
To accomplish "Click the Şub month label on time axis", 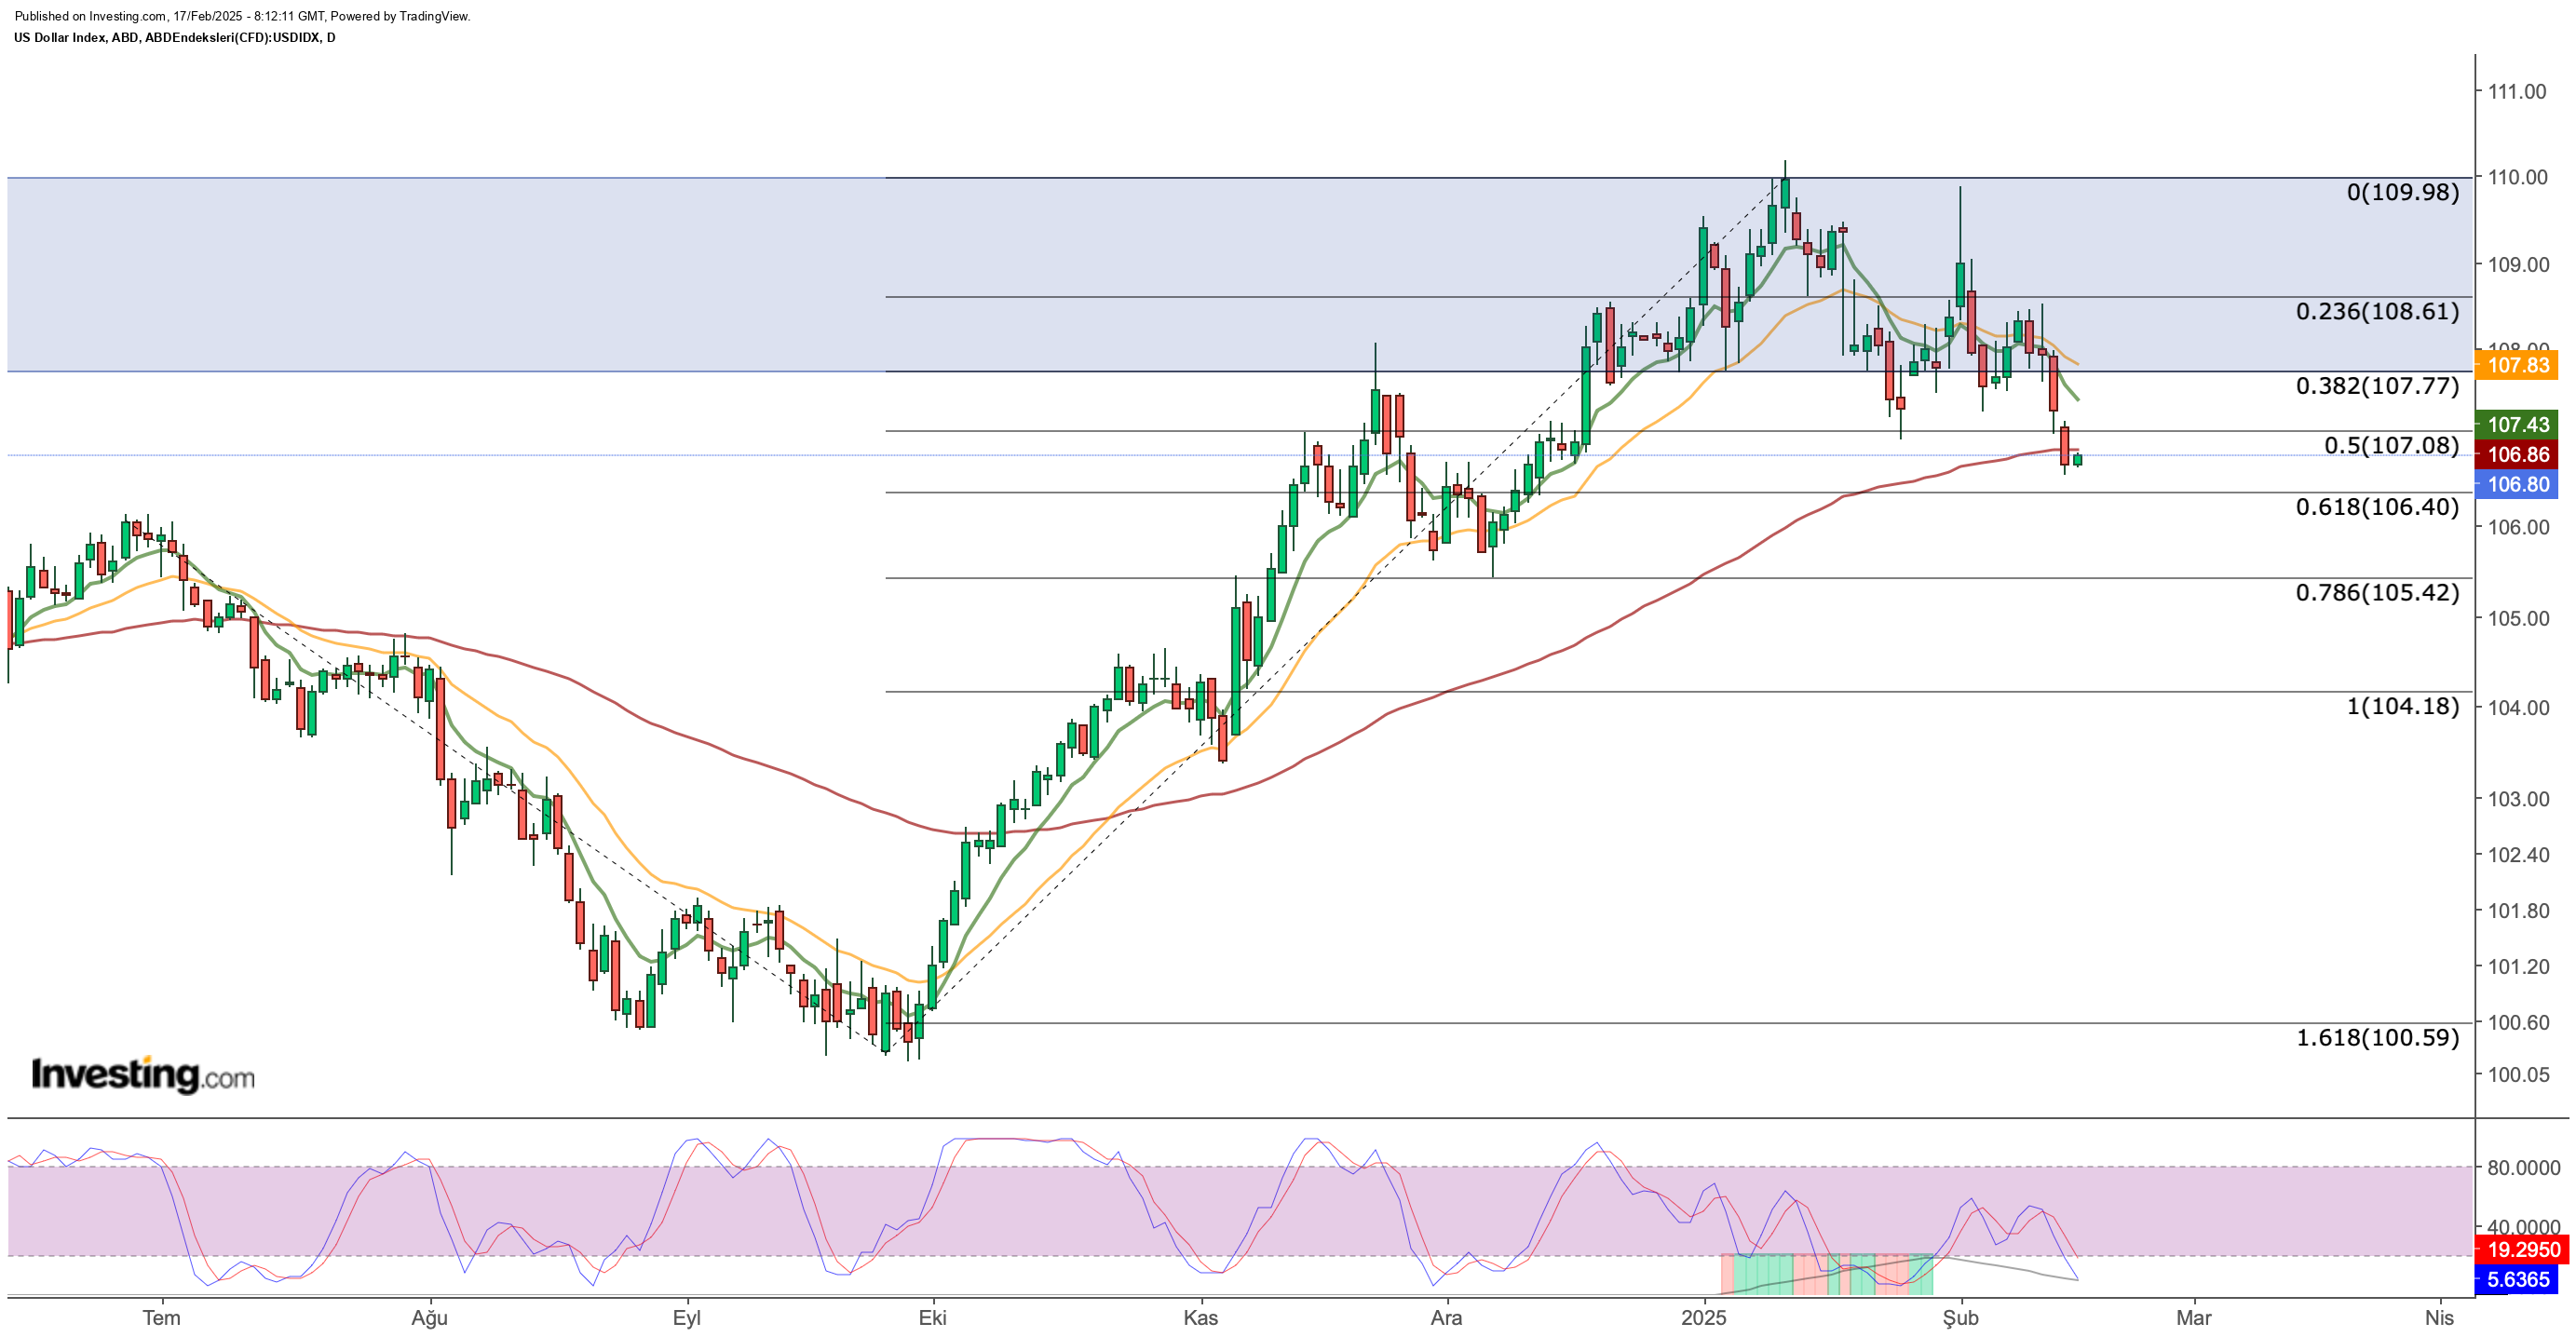I will pyautogui.click(x=1960, y=1318).
